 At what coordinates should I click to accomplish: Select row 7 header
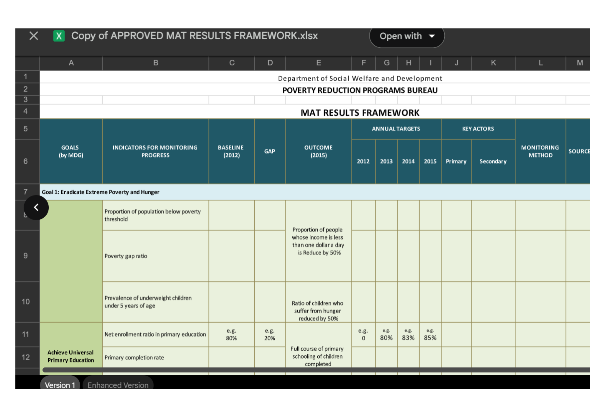(x=26, y=192)
